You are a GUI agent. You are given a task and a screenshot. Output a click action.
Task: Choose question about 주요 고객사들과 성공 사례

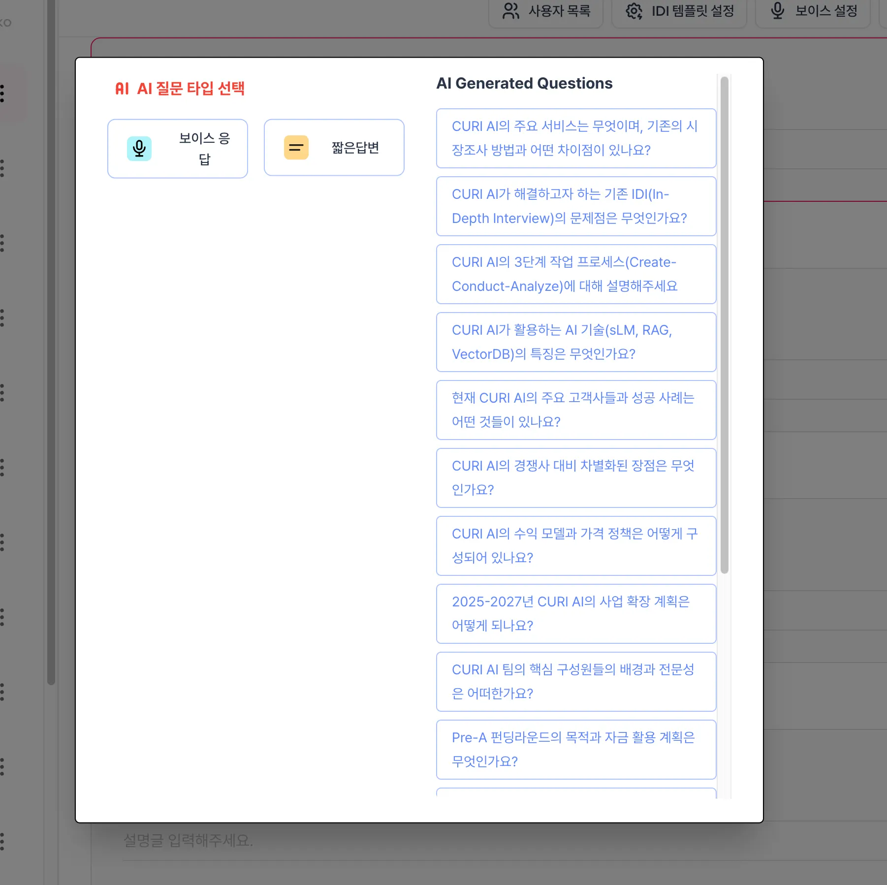click(576, 410)
